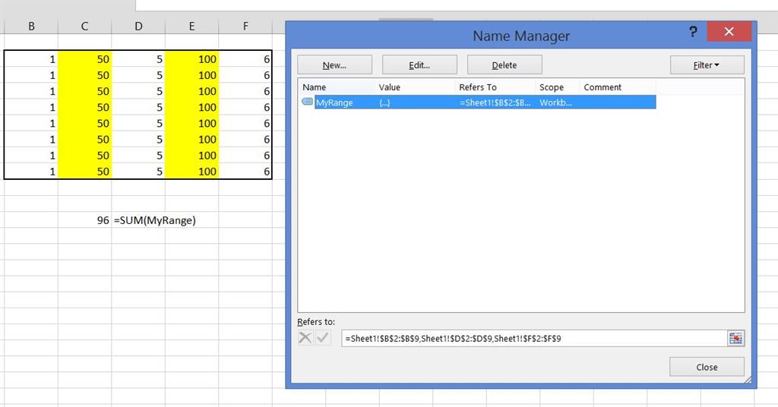The width and height of the screenshot is (778, 407).
Task: Click inside the Refers to formula field
Action: pyautogui.click(x=533, y=339)
